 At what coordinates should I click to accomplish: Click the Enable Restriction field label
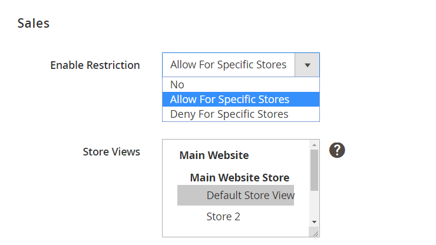pos(95,65)
